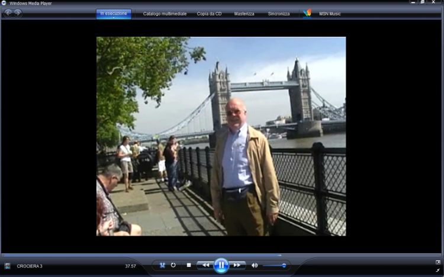The height and width of the screenshot is (277, 444).
Task: Click the Windows Media Player title icon
Action: point(4,3)
